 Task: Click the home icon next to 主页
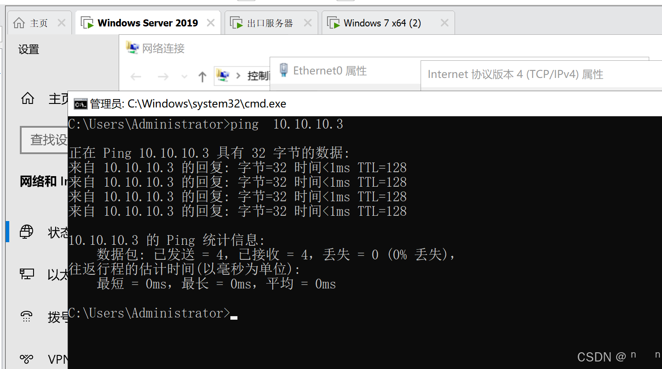click(x=27, y=99)
